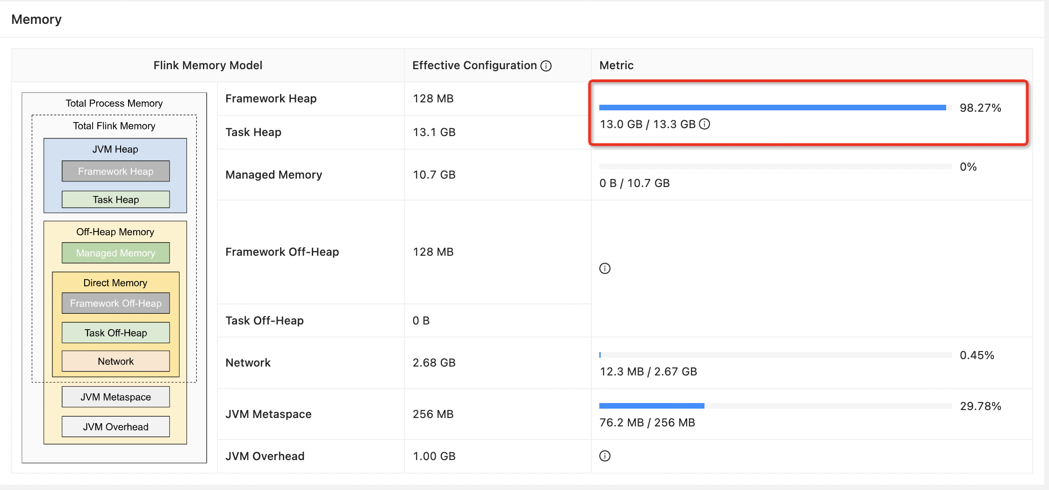This screenshot has height=490, width=1049.
Task: Click the 0 B / 10.7 GB usage text
Action: pos(634,183)
